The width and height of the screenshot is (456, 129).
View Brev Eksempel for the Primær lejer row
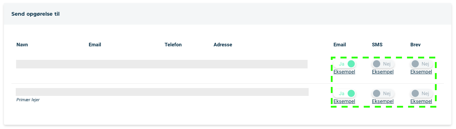coord(421,101)
